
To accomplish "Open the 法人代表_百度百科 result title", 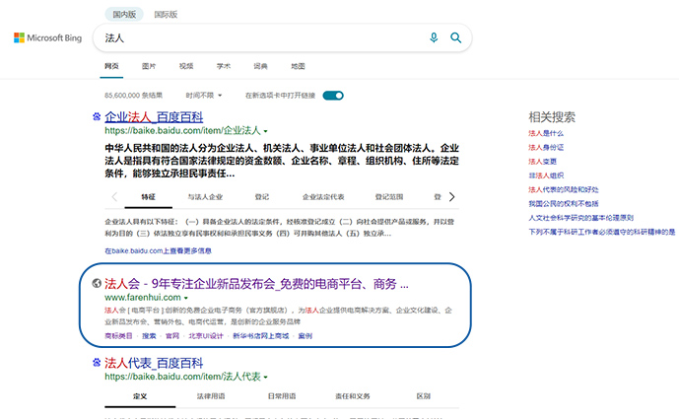I will coord(154,363).
